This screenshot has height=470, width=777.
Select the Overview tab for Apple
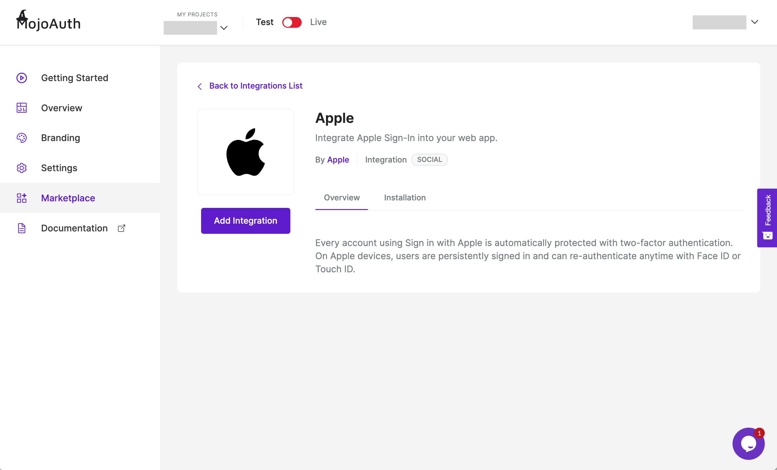[x=342, y=198]
